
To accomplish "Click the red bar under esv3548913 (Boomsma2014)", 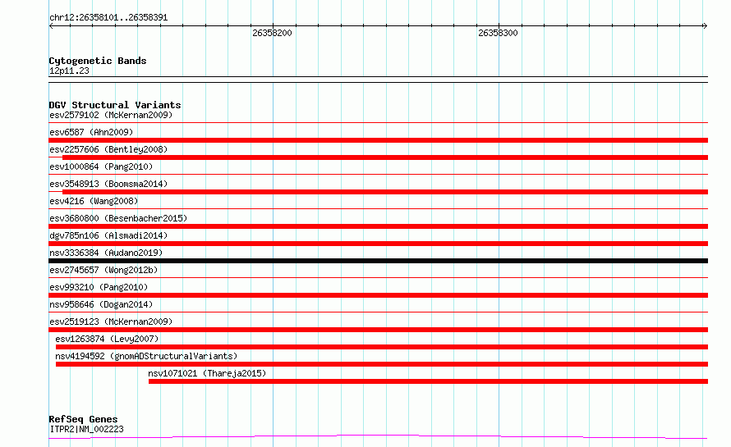I will point(385,192).
